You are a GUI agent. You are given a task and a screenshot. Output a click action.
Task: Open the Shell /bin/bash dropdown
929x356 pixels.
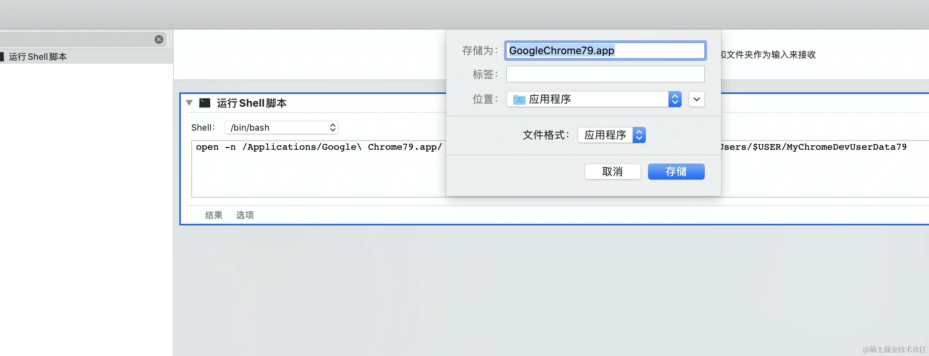pos(281,127)
